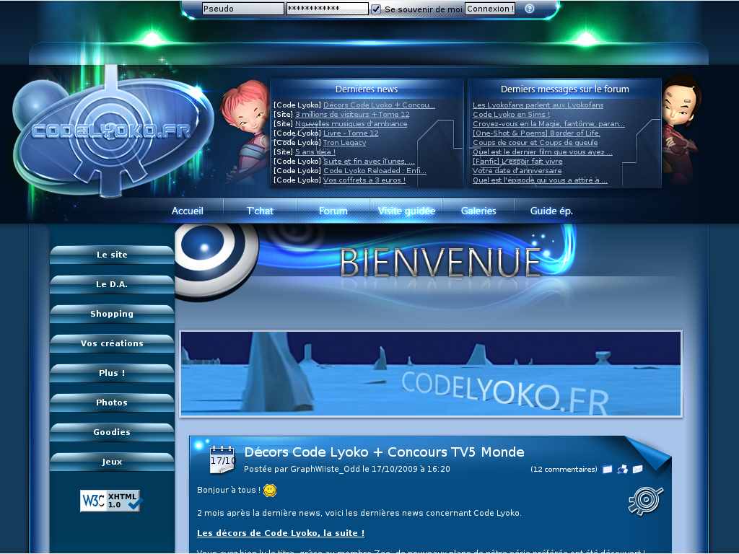This screenshot has height=554, width=739.
Task: Open news Décors Code Lyoko + Concou...
Action: tap(379, 105)
